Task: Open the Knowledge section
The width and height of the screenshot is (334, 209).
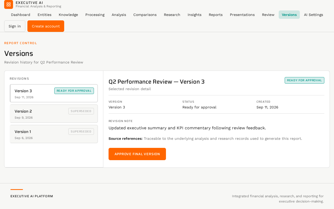Action: 68,15
